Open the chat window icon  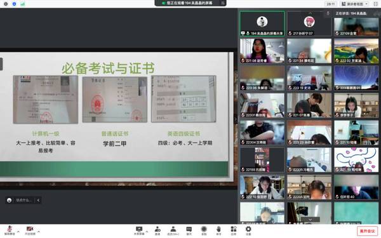tap(189, 230)
